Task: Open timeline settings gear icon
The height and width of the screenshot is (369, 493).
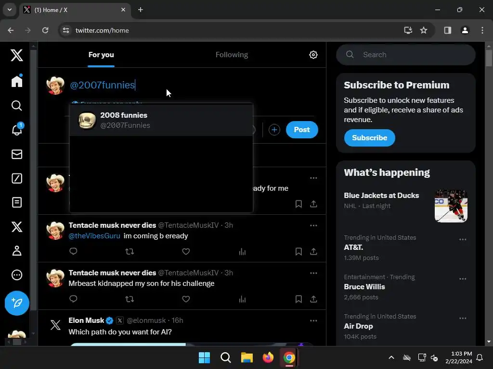Action: point(313,55)
